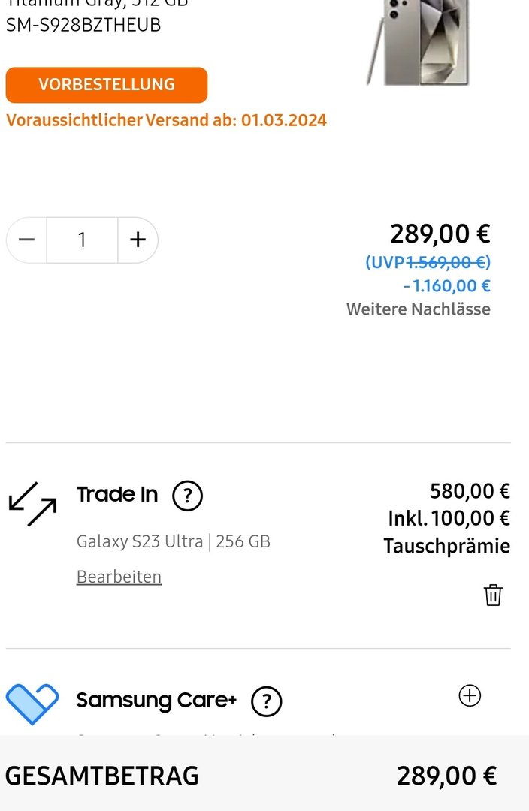Increase quantity with the plus button

pos(138,240)
